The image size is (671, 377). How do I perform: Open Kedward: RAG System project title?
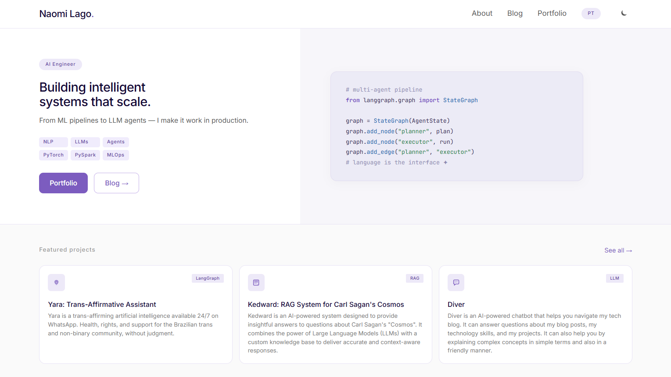click(x=326, y=304)
